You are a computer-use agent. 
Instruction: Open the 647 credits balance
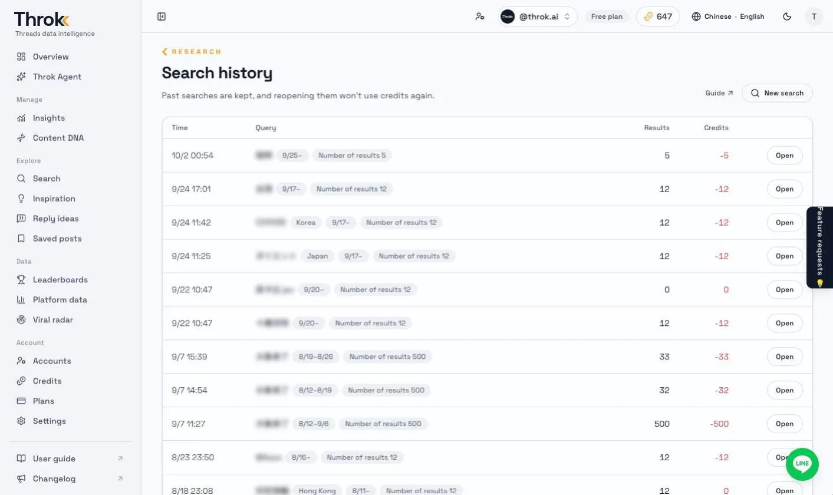[658, 16]
